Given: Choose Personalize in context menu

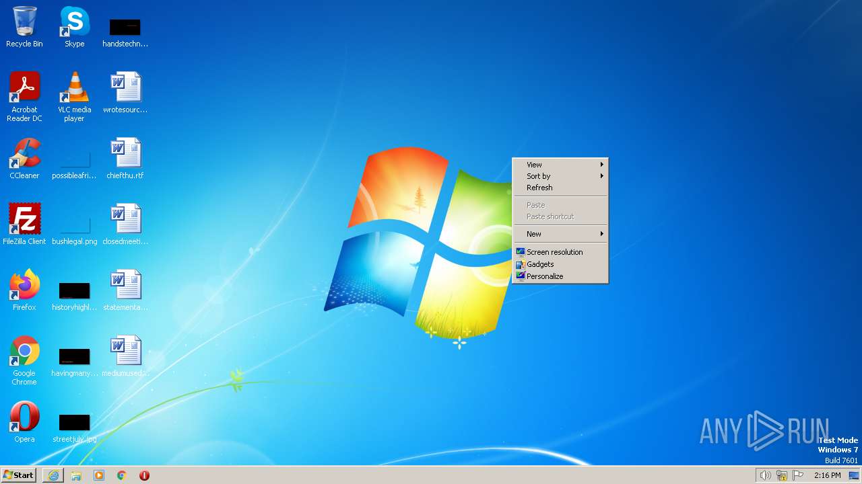Looking at the screenshot, I should point(560,276).
